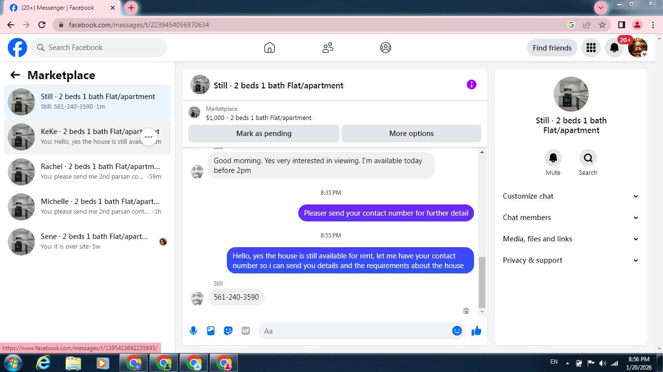Click the Aa message input field
The height and width of the screenshot is (372, 663).
(361, 331)
